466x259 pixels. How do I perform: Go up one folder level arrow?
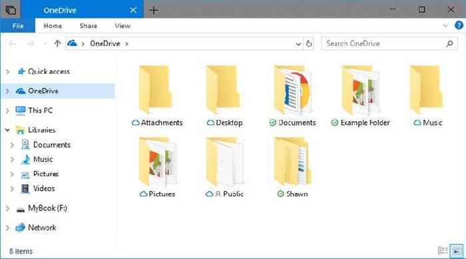coord(57,44)
